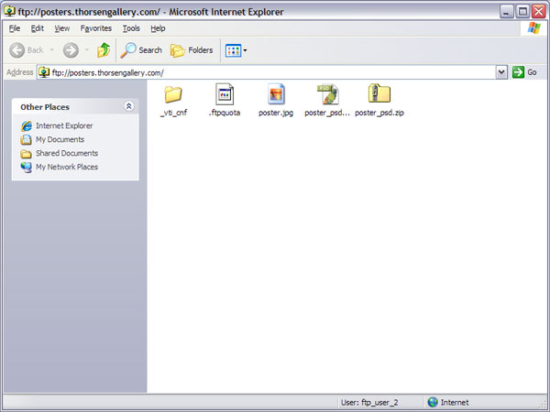Screen dimensions: 550x412
Task: Select the .ftpquota file icon
Action: pyautogui.click(x=225, y=94)
